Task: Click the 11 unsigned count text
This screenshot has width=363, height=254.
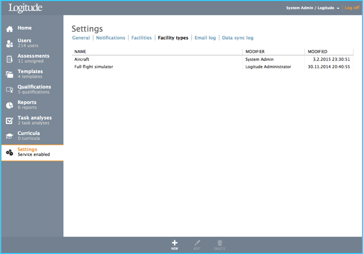Action: coord(31,61)
